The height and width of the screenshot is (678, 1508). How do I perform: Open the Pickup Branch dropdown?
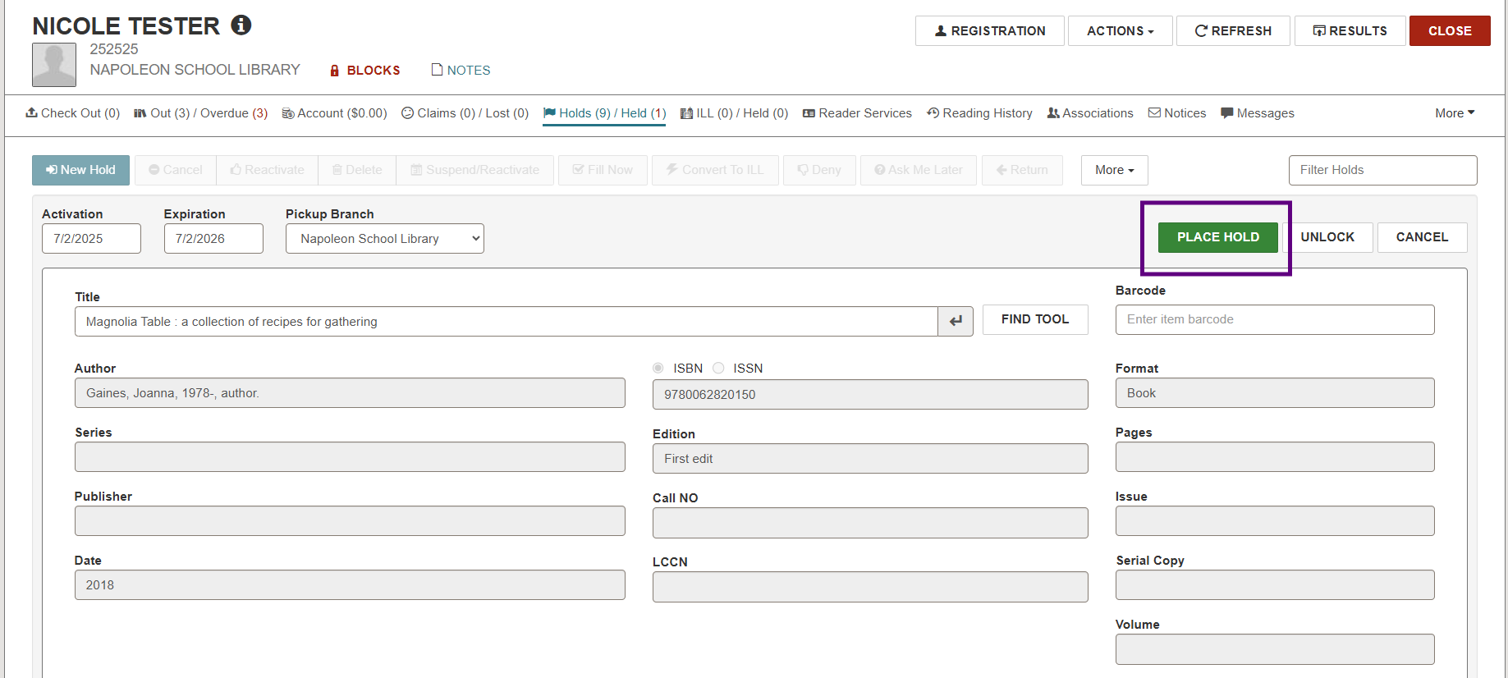click(385, 239)
